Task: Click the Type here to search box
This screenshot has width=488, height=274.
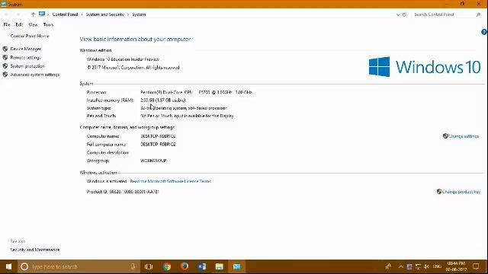Action: click(x=79, y=266)
